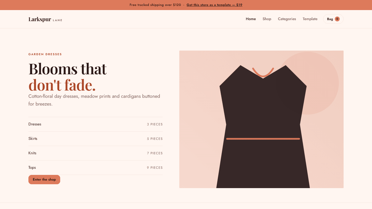
Task: Click the bag item count badge
Action: click(337, 19)
